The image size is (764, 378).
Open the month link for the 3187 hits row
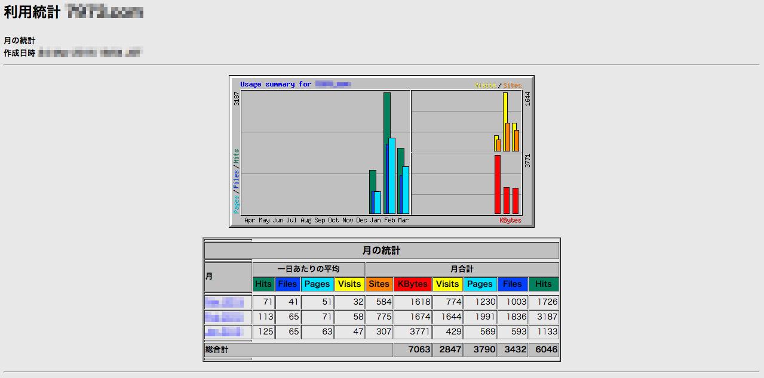[x=224, y=317]
